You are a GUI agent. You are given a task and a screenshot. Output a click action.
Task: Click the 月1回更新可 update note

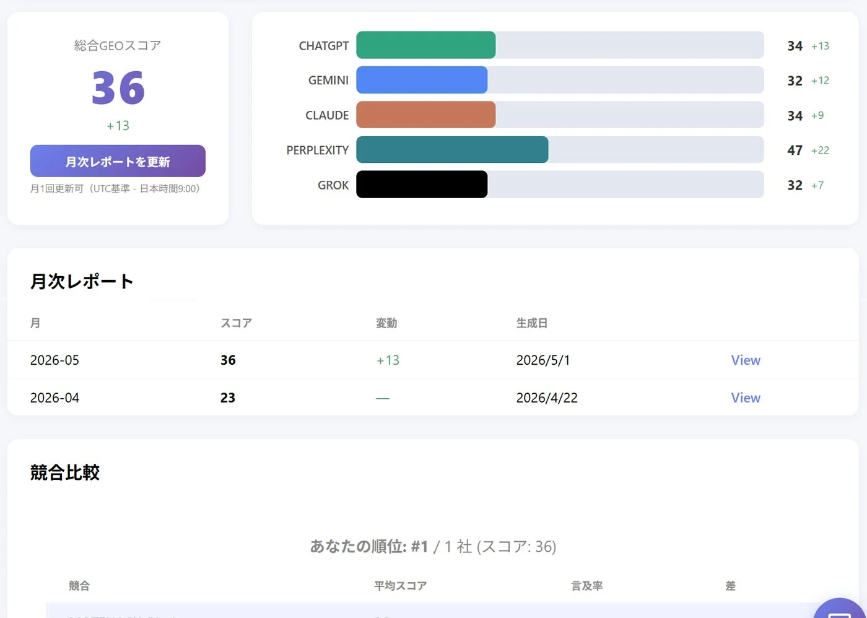click(x=115, y=188)
